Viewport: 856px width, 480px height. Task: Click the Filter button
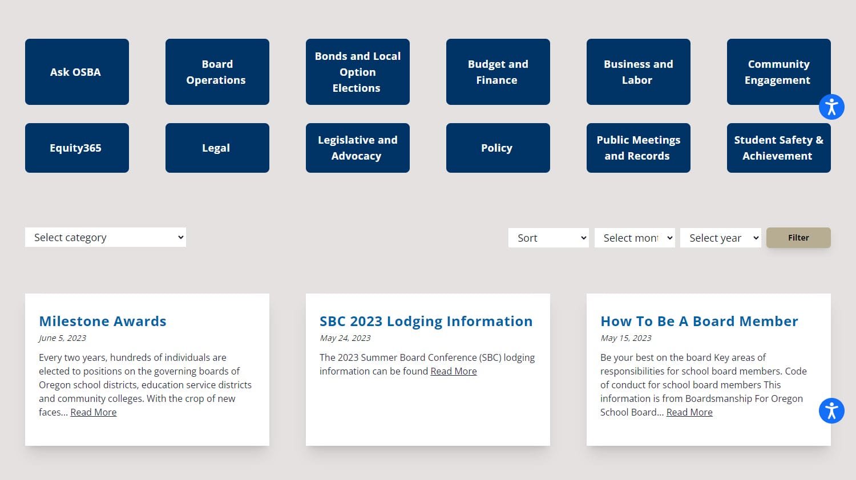pos(798,238)
